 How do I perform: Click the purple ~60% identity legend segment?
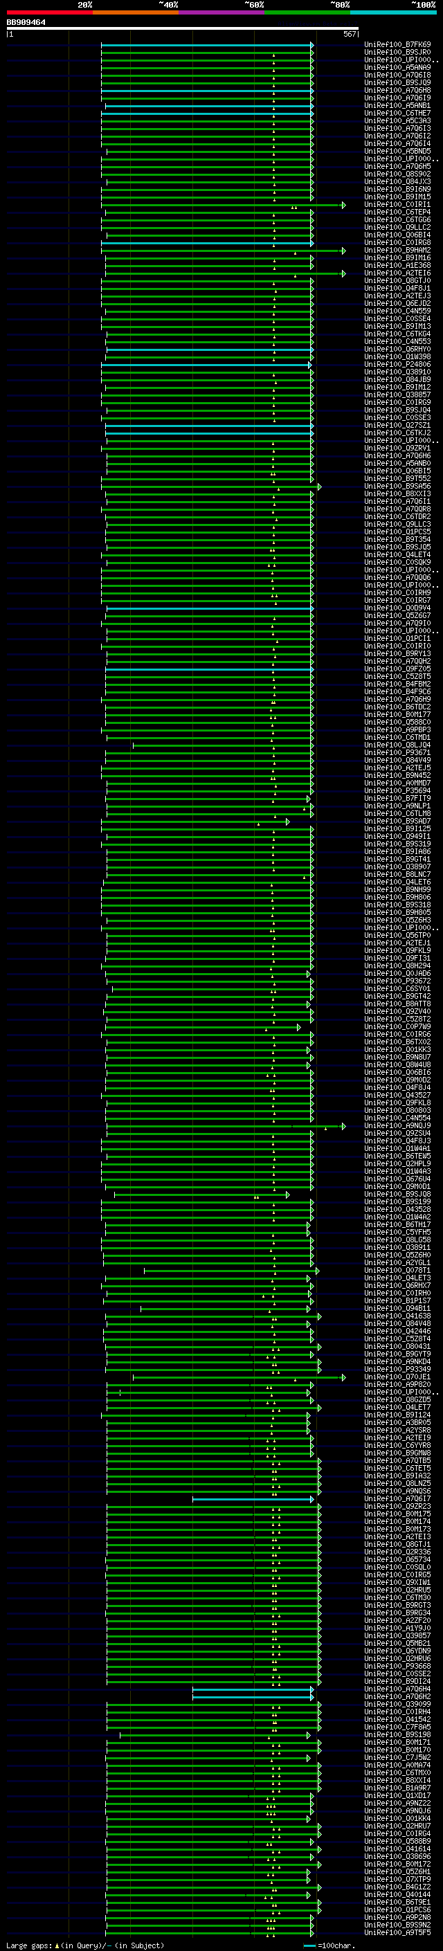[221, 12]
